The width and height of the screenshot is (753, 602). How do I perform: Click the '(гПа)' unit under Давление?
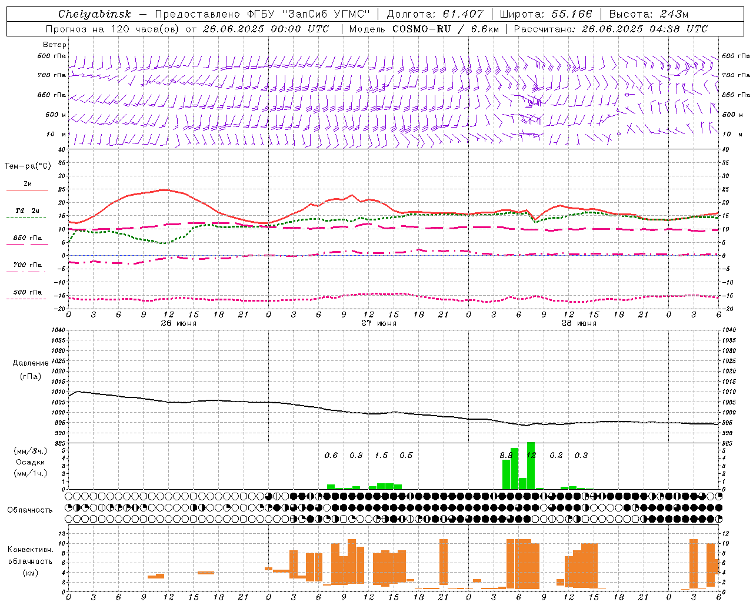31,376
